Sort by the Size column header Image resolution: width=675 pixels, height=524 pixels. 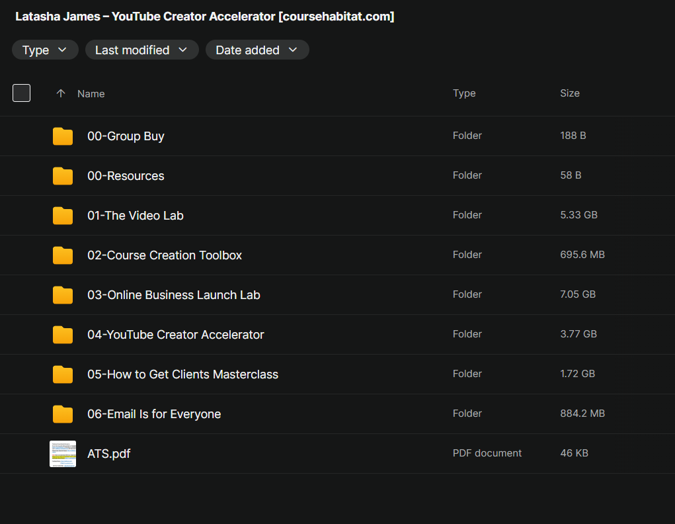point(569,93)
